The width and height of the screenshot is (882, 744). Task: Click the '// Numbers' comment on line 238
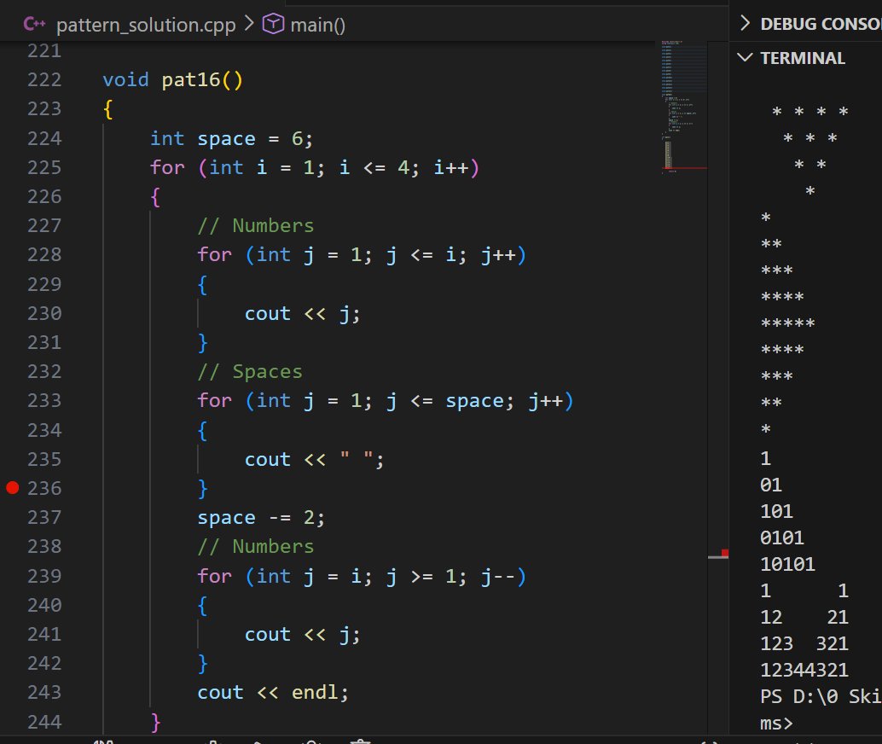pos(255,546)
